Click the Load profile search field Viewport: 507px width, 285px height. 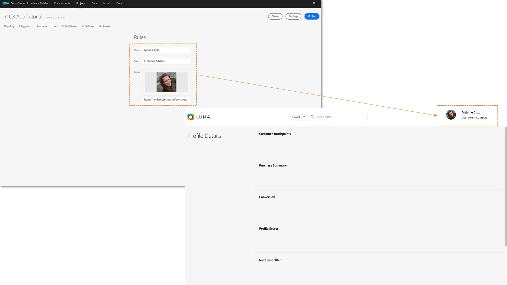click(x=338, y=117)
